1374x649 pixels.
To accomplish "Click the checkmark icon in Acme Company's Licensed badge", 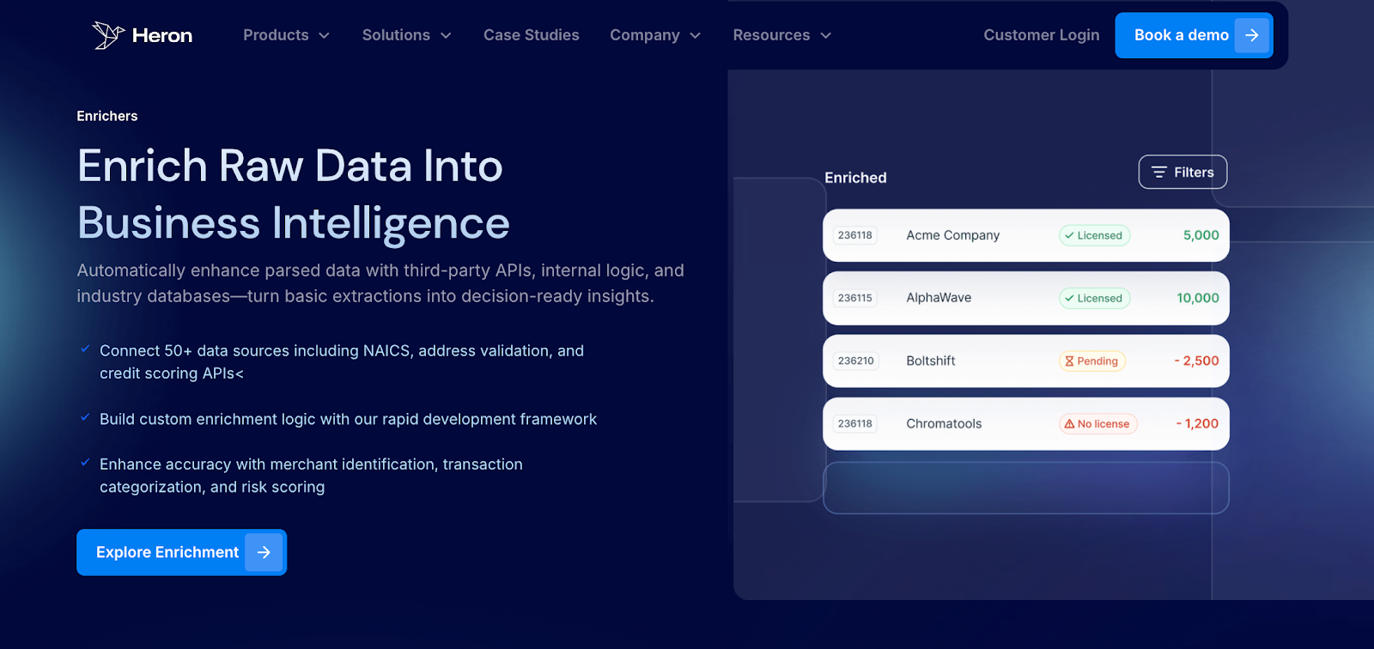I will pyautogui.click(x=1069, y=235).
